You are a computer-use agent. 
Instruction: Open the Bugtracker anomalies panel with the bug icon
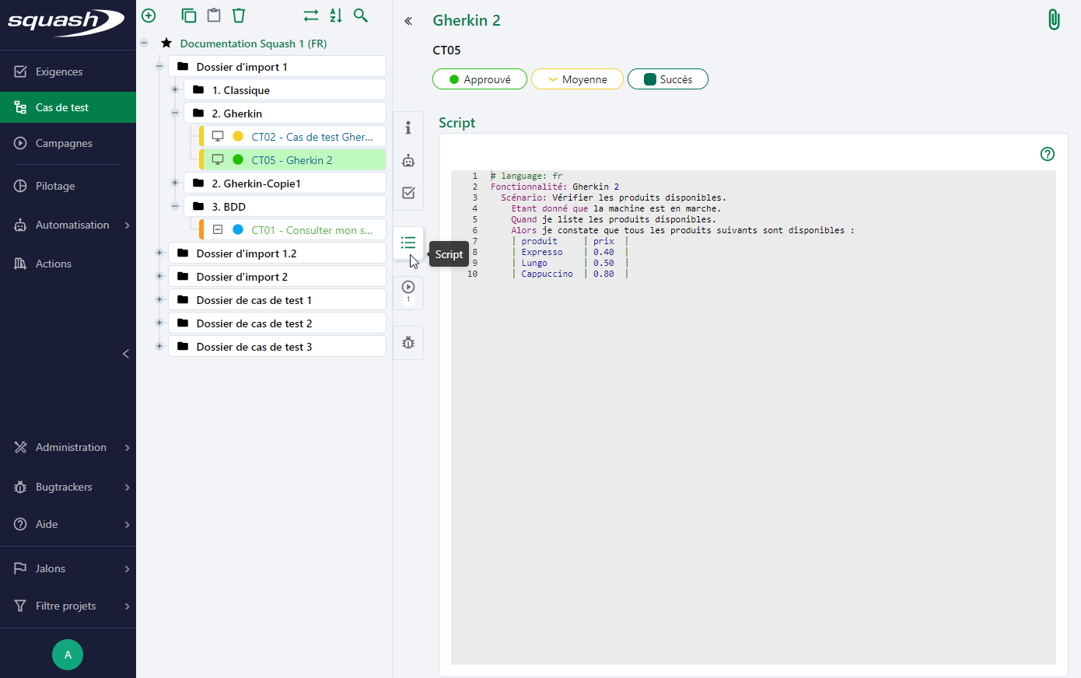tap(408, 342)
